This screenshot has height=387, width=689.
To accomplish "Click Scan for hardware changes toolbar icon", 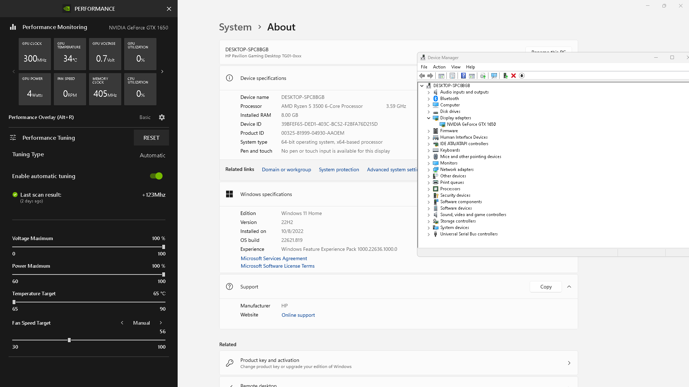I will 494,76.
